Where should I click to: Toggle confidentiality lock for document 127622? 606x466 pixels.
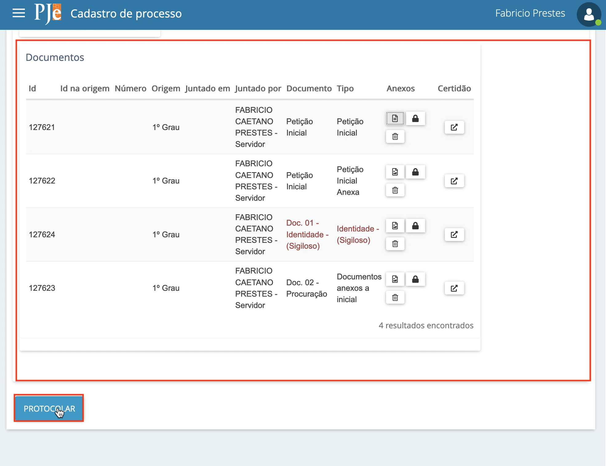coord(415,172)
